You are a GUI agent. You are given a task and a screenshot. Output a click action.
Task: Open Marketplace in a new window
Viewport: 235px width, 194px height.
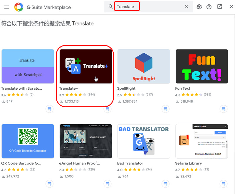[x=219, y=6]
